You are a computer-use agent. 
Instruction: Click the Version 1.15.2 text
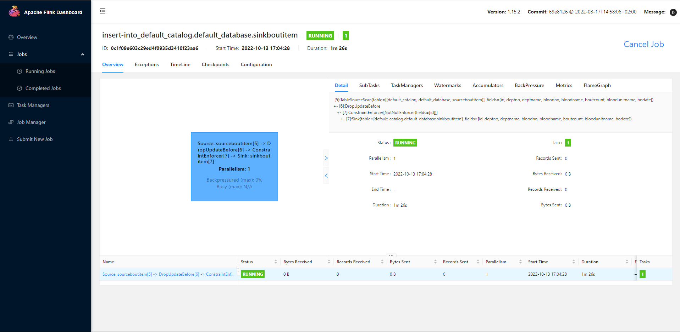click(504, 12)
